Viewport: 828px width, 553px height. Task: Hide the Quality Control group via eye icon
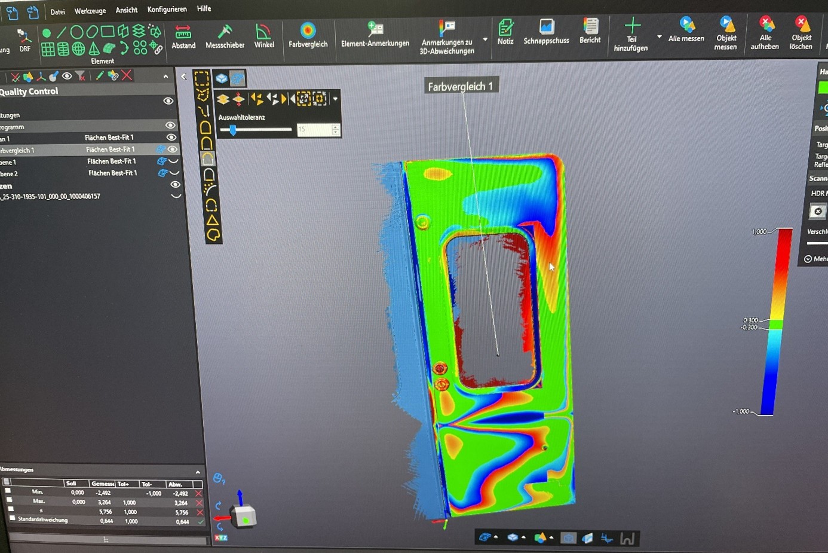click(x=168, y=100)
